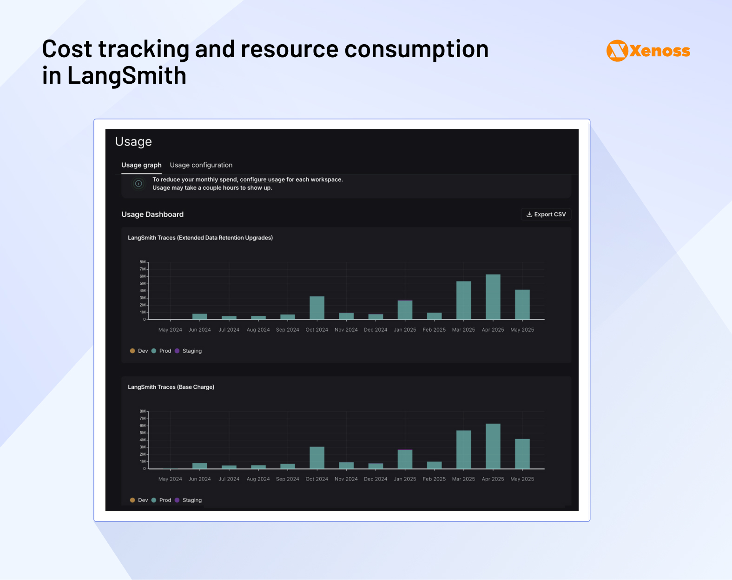Image resolution: width=732 pixels, height=580 pixels.
Task: Open the Usage graph tab
Action: 141,165
